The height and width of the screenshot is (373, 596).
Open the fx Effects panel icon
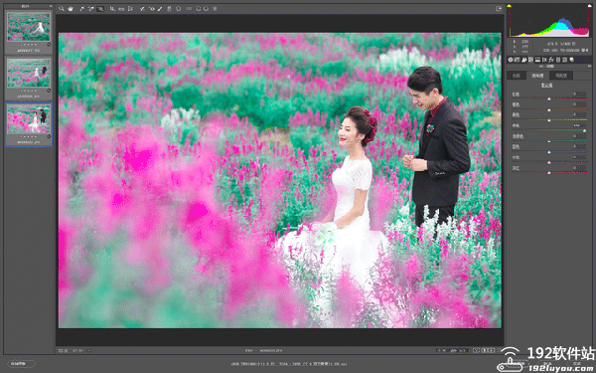point(550,60)
